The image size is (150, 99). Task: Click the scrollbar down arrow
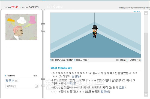tap(146, 95)
